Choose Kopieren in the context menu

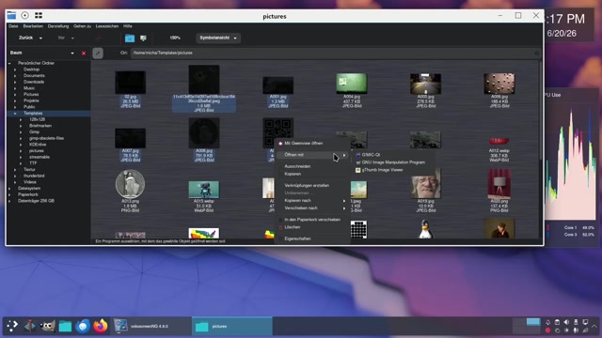[293, 174]
